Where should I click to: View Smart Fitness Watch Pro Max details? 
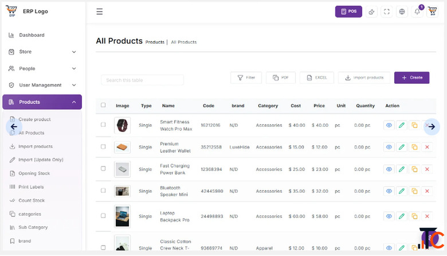click(389, 125)
